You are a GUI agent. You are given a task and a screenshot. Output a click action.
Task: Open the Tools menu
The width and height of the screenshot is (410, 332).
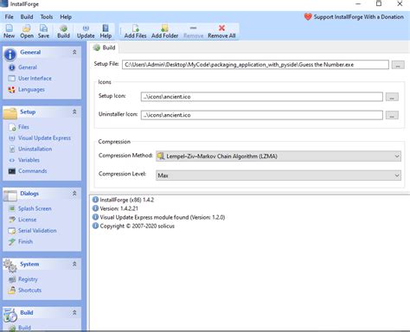pos(47,17)
